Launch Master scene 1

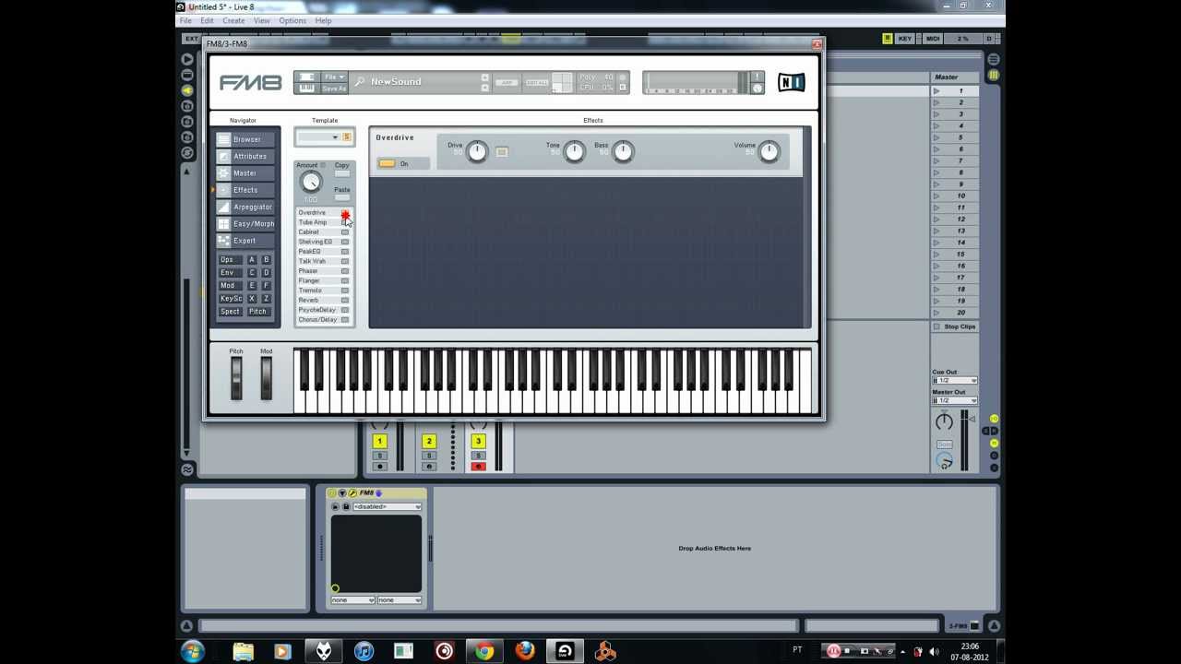pyautogui.click(x=936, y=91)
